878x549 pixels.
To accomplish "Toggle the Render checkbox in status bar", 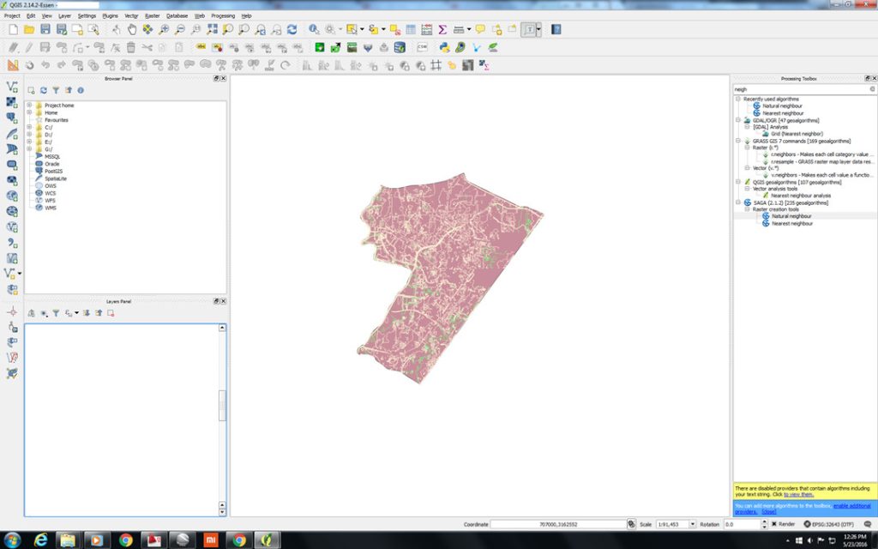I will click(773, 523).
